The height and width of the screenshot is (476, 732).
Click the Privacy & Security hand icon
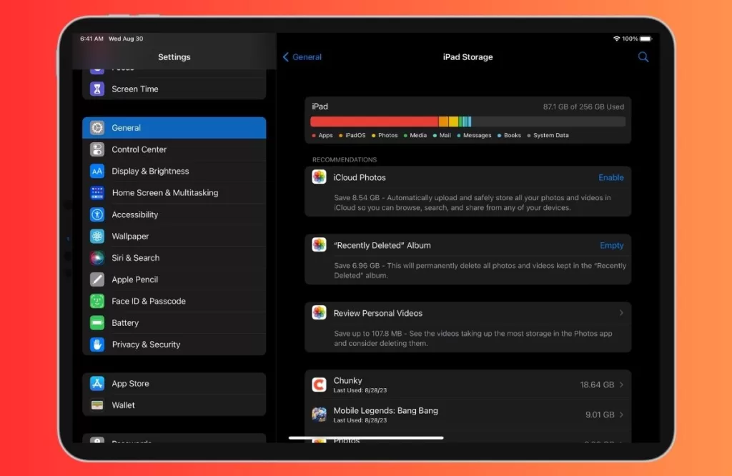pos(97,344)
